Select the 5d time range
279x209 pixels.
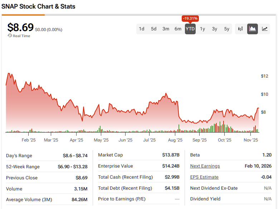pyautogui.click(x=154, y=29)
